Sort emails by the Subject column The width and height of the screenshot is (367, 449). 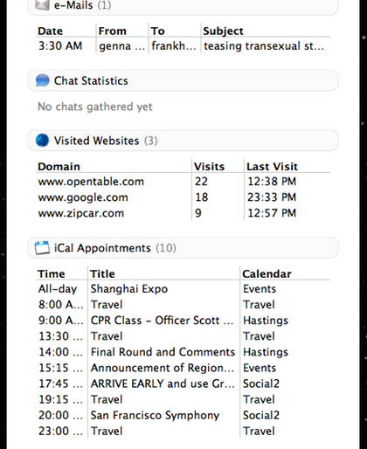(x=266, y=31)
